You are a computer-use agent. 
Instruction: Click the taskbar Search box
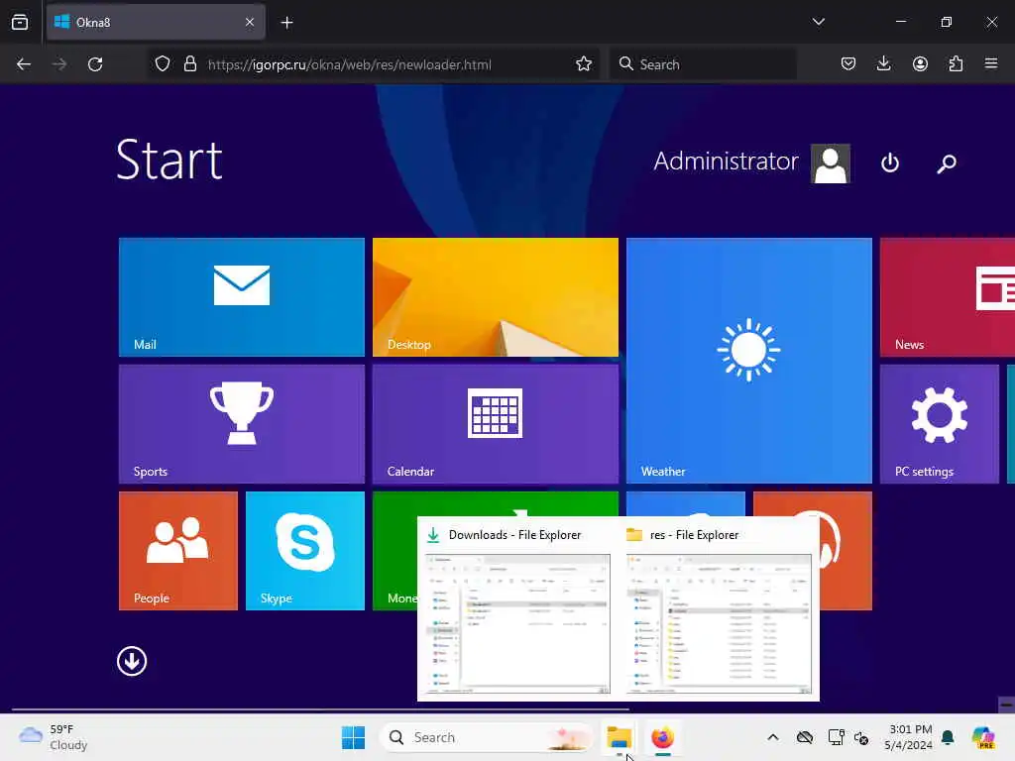click(486, 737)
